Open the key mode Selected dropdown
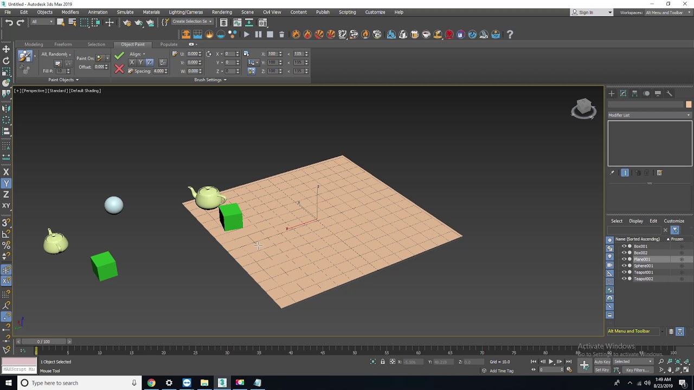Image resolution: width=694 pixels, height=390 pixels. pos(633,362)
